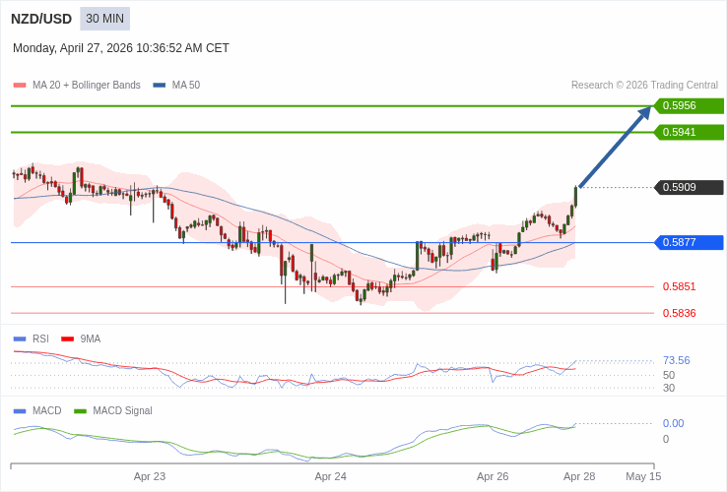
Task: Click the green MACD Signal legend swatch
Action: pyautogui.click(x=80, y=411)
